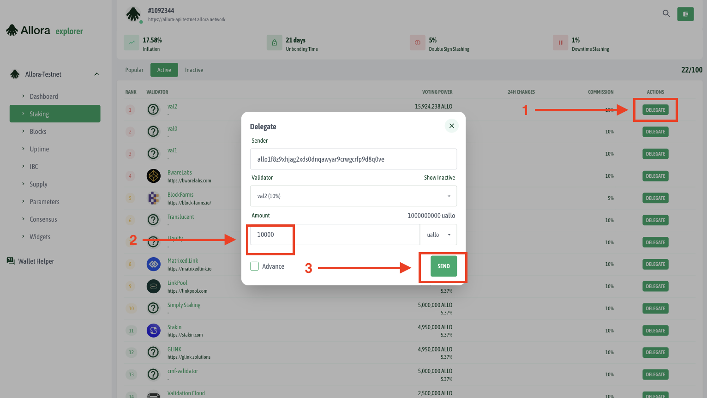Open the uallo denomination dropdown
707x398 pixels.
[x=438, y=235]
